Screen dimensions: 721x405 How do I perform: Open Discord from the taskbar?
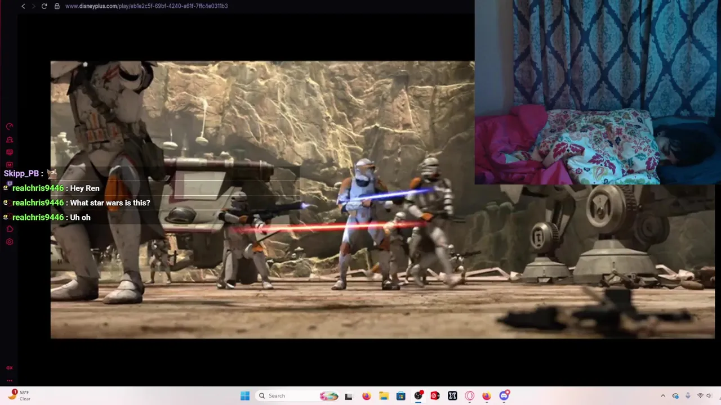pos(504,396)
